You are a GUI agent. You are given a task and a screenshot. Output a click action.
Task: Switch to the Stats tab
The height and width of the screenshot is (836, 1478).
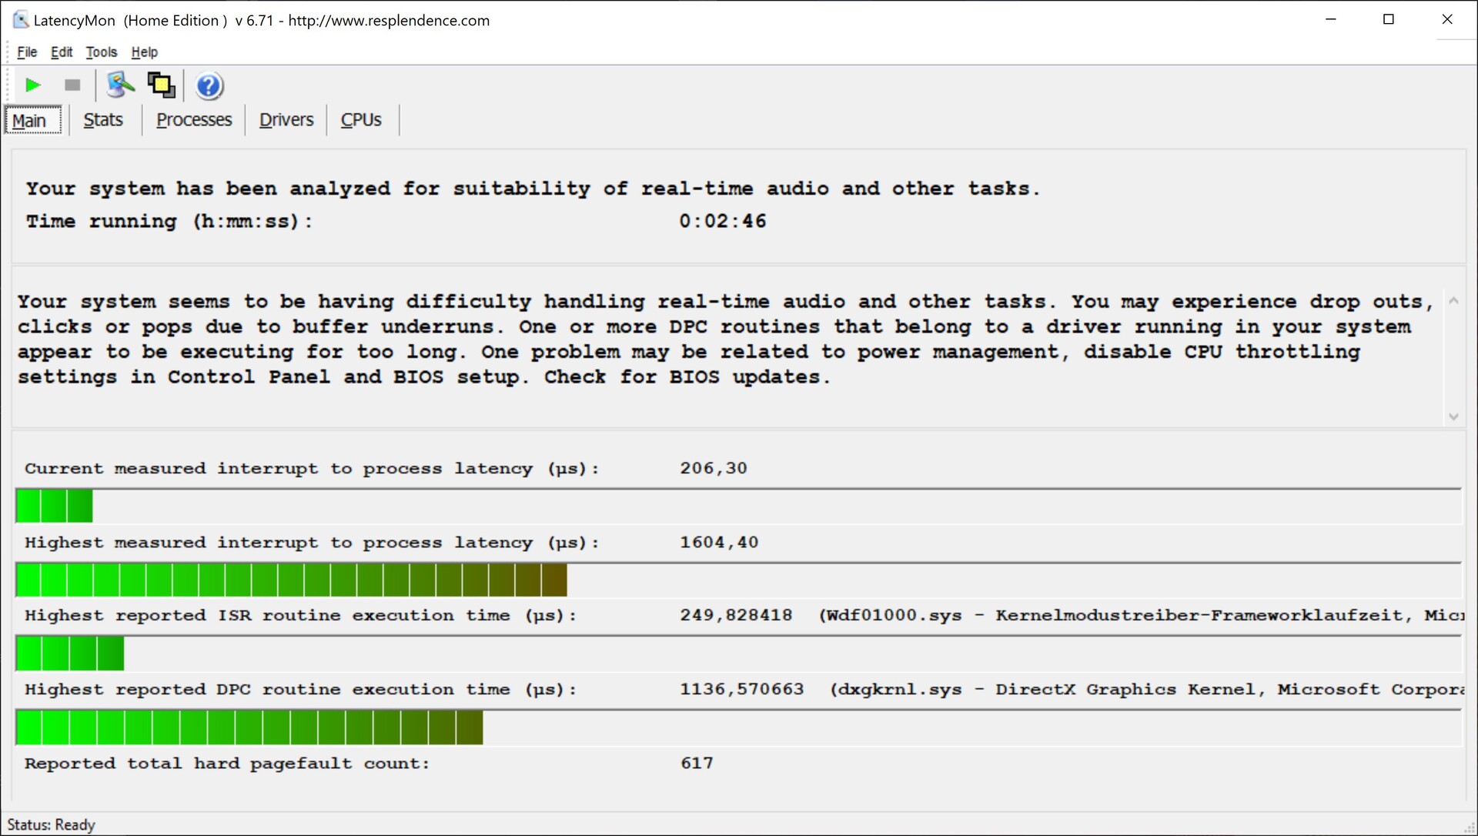tap(103, 120)
